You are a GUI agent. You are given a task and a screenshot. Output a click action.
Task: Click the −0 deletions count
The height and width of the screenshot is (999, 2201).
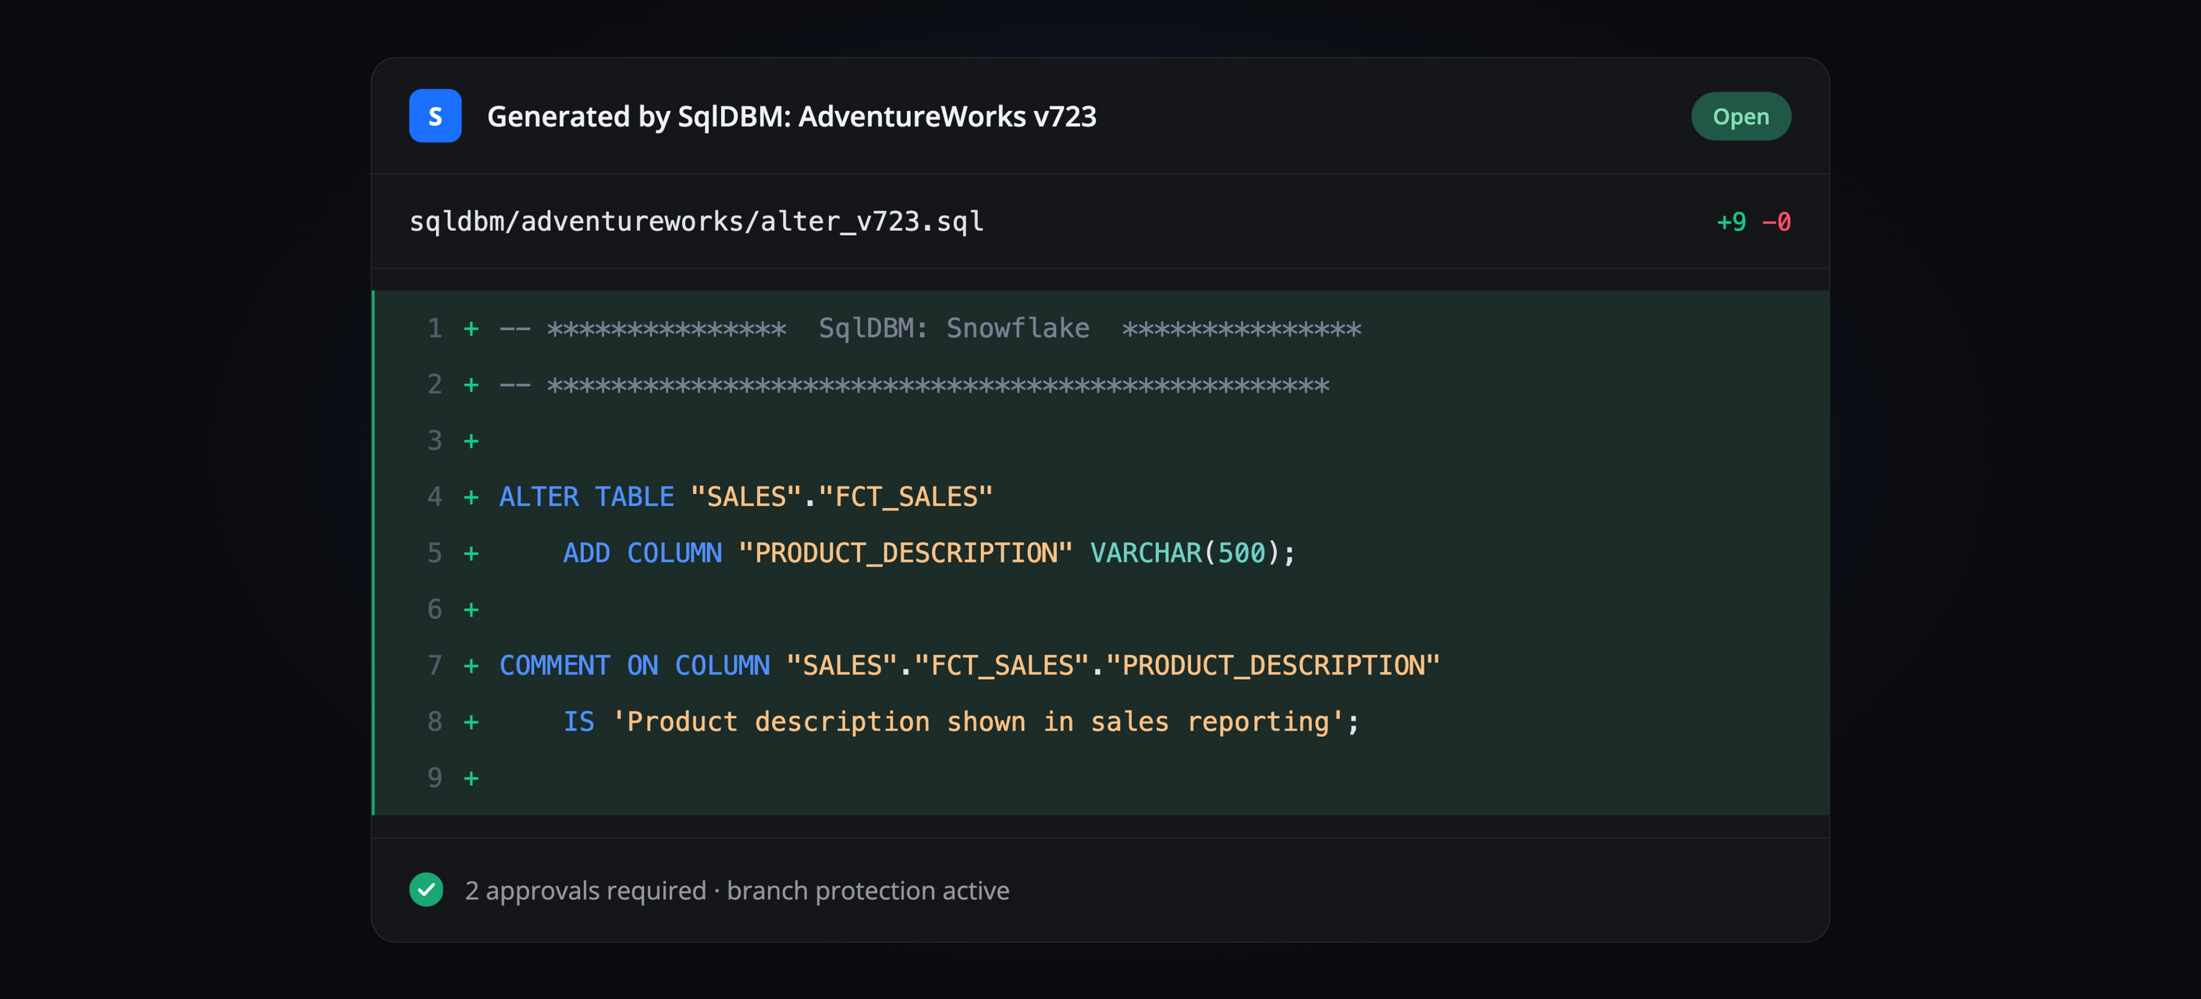pos(1776,222)
